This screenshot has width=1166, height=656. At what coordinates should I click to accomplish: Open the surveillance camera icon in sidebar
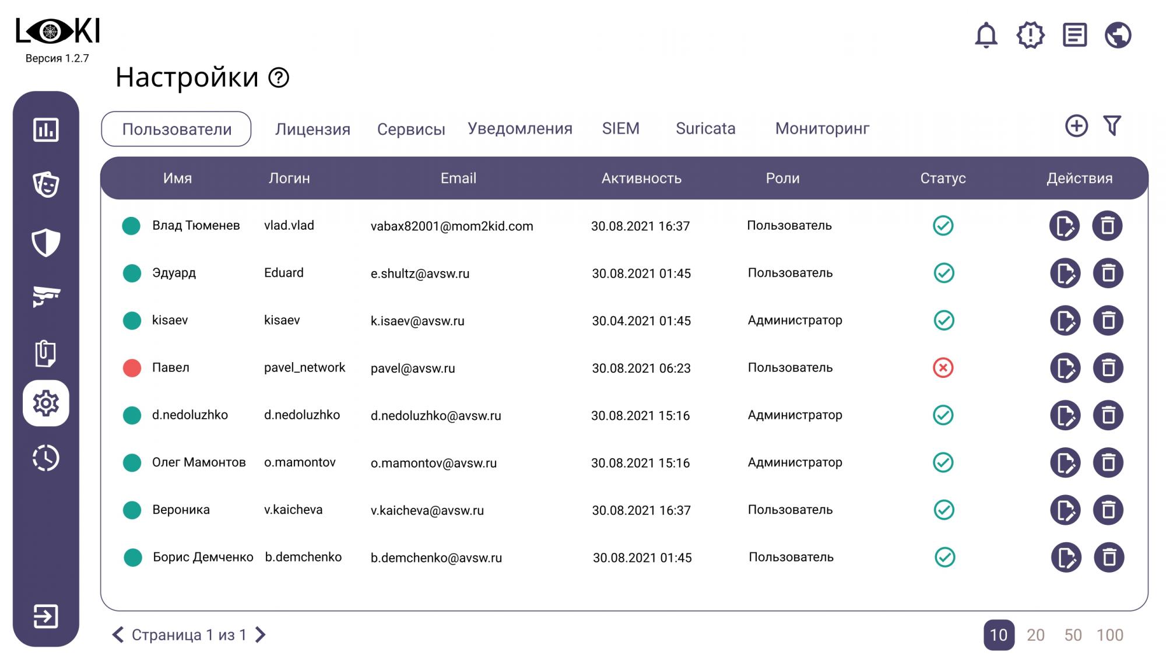coord(45,296)
